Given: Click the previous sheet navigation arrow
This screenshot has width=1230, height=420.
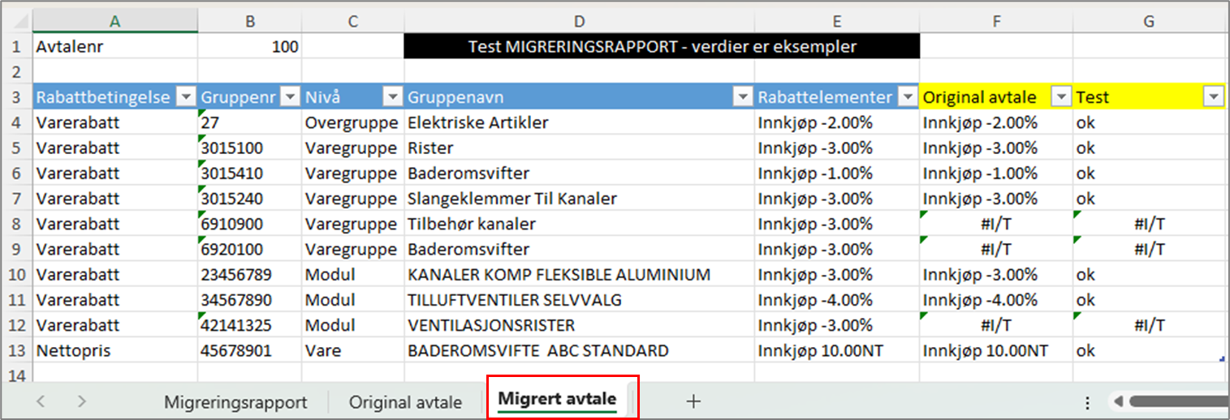Looking at the screenshot, I should click(41, 401).
